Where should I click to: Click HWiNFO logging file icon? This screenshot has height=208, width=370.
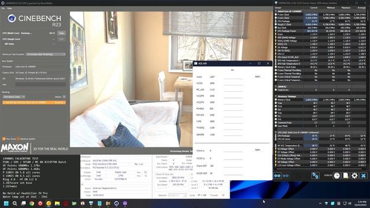[346, 176]
